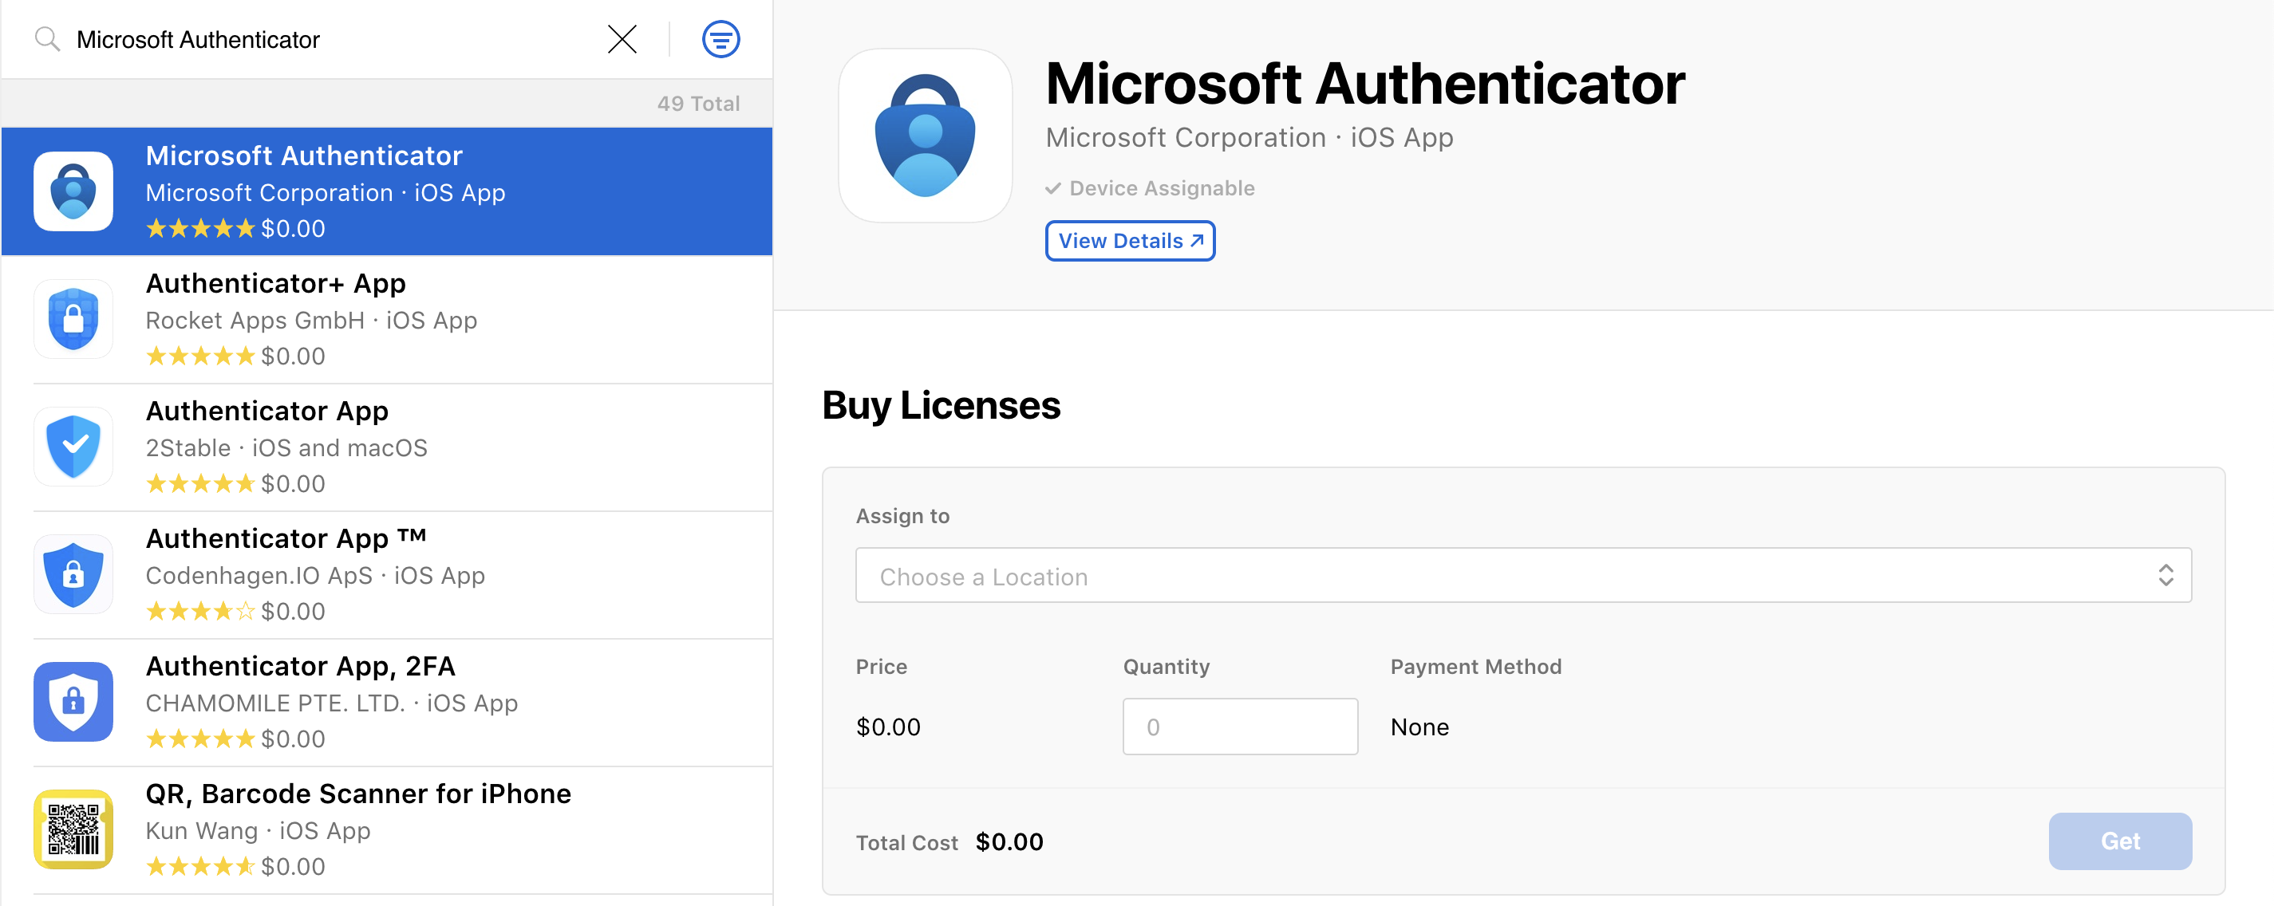Click the 'Microsoft Corporation · iOS App' header subtitle

1250,138
